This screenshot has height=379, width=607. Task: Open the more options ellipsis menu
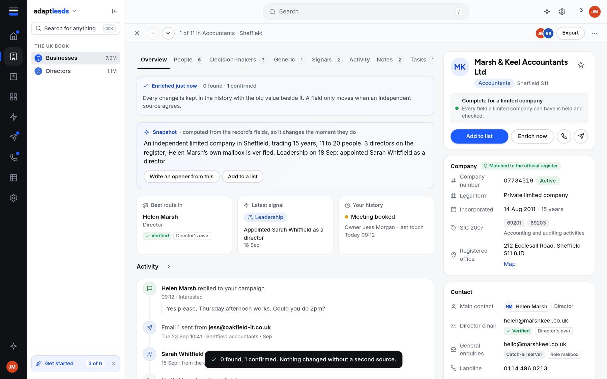(595, 33)
